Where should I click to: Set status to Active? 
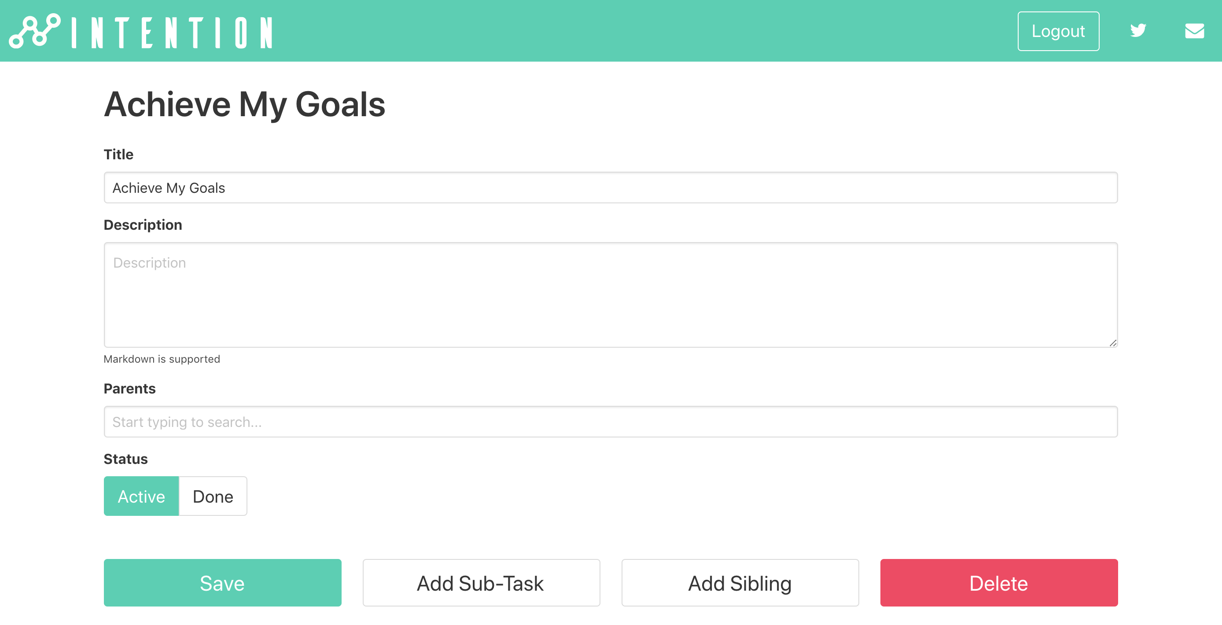141,496
